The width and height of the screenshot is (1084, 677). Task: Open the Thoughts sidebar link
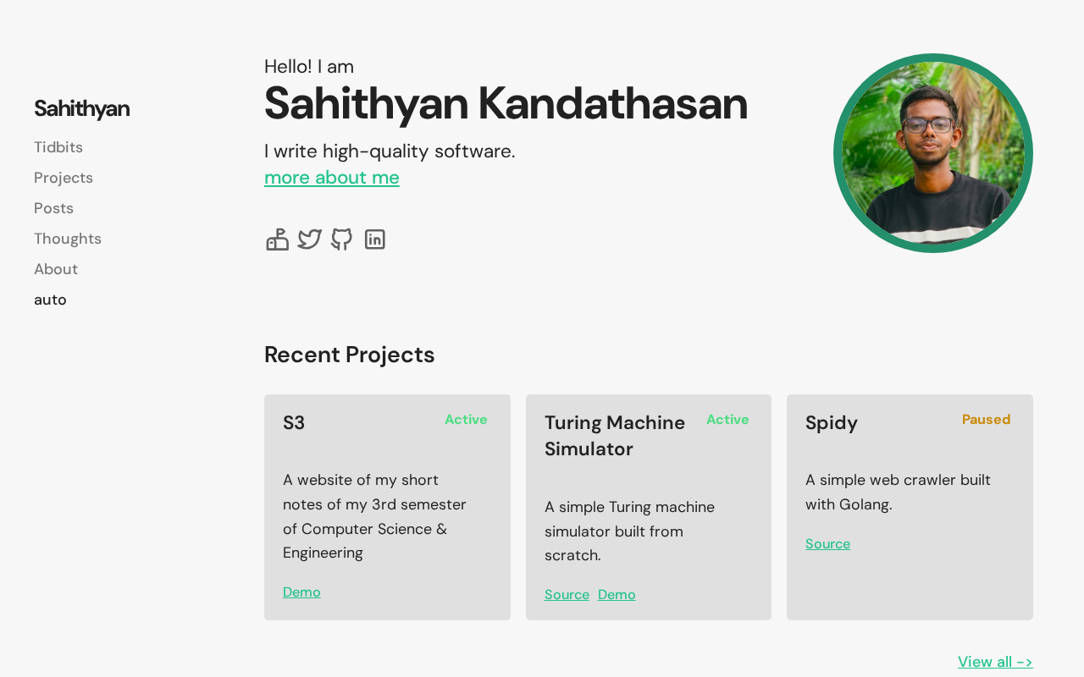pyautogui.click(x=68, y=239)
